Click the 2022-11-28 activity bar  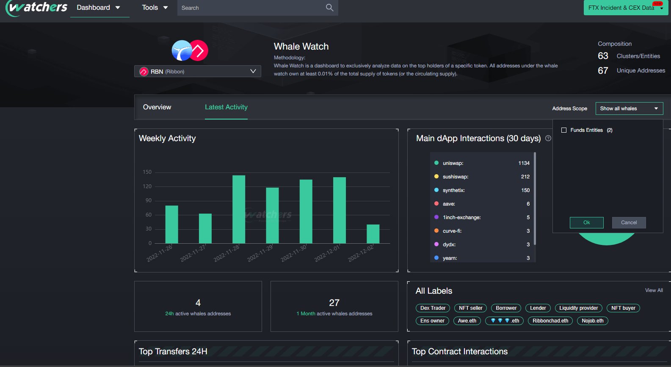(x=239, y=209)
